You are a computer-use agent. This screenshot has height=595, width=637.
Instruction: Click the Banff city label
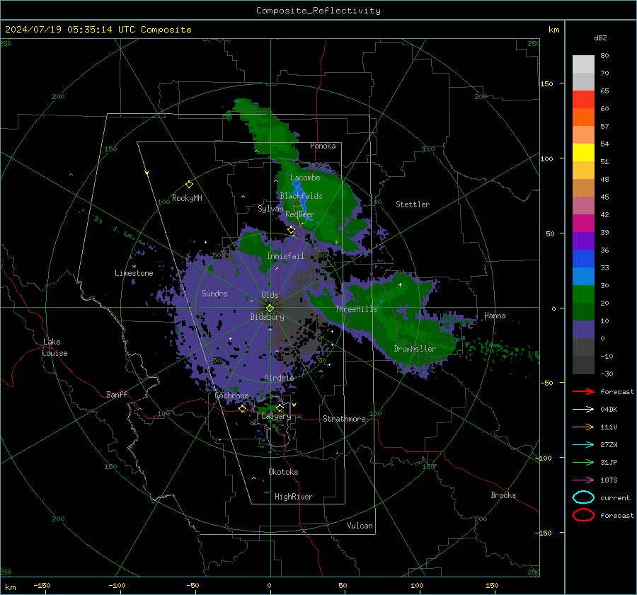point(117,394)
